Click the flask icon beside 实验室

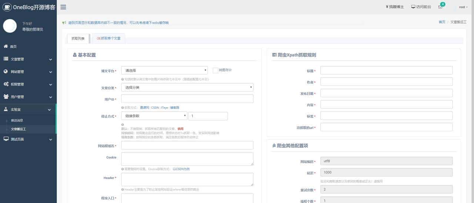pos(6,109)
